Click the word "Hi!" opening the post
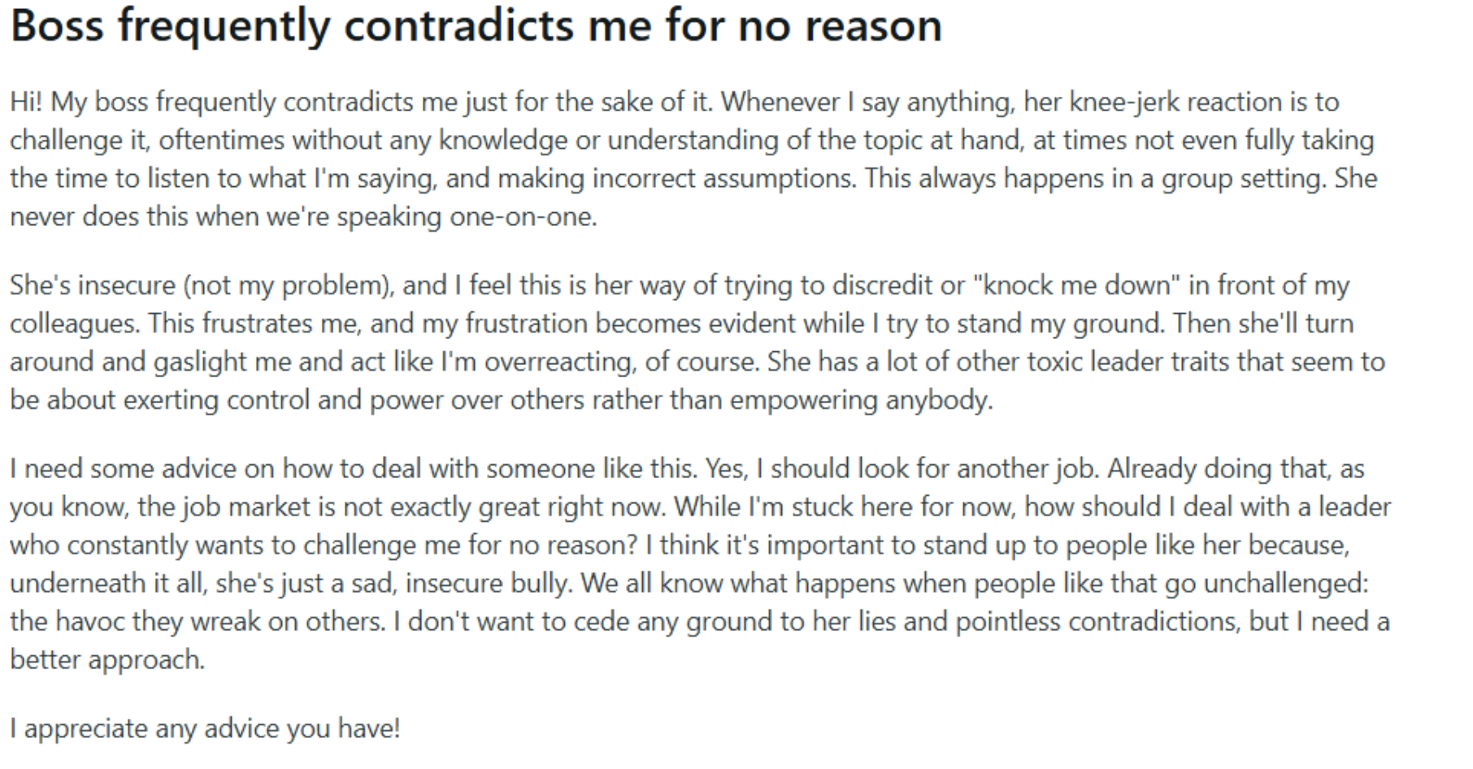 pos(26,102)
